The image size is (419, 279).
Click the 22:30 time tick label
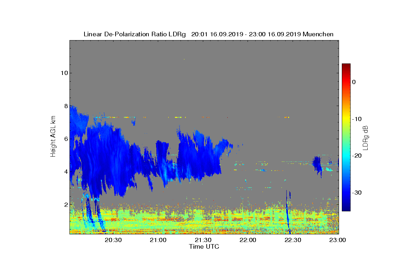293,240
